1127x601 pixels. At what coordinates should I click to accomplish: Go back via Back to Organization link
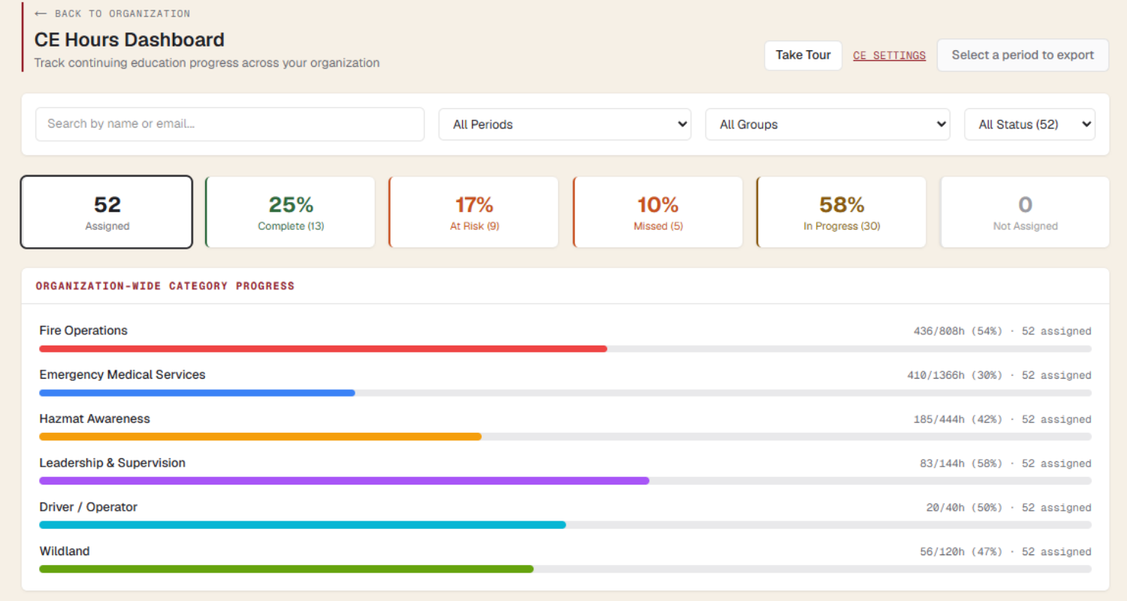click(x=113, y=14)
